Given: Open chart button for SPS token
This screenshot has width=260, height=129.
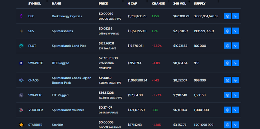Looking at the screenshot, I should pyautogui.click(x=235, y=31).
